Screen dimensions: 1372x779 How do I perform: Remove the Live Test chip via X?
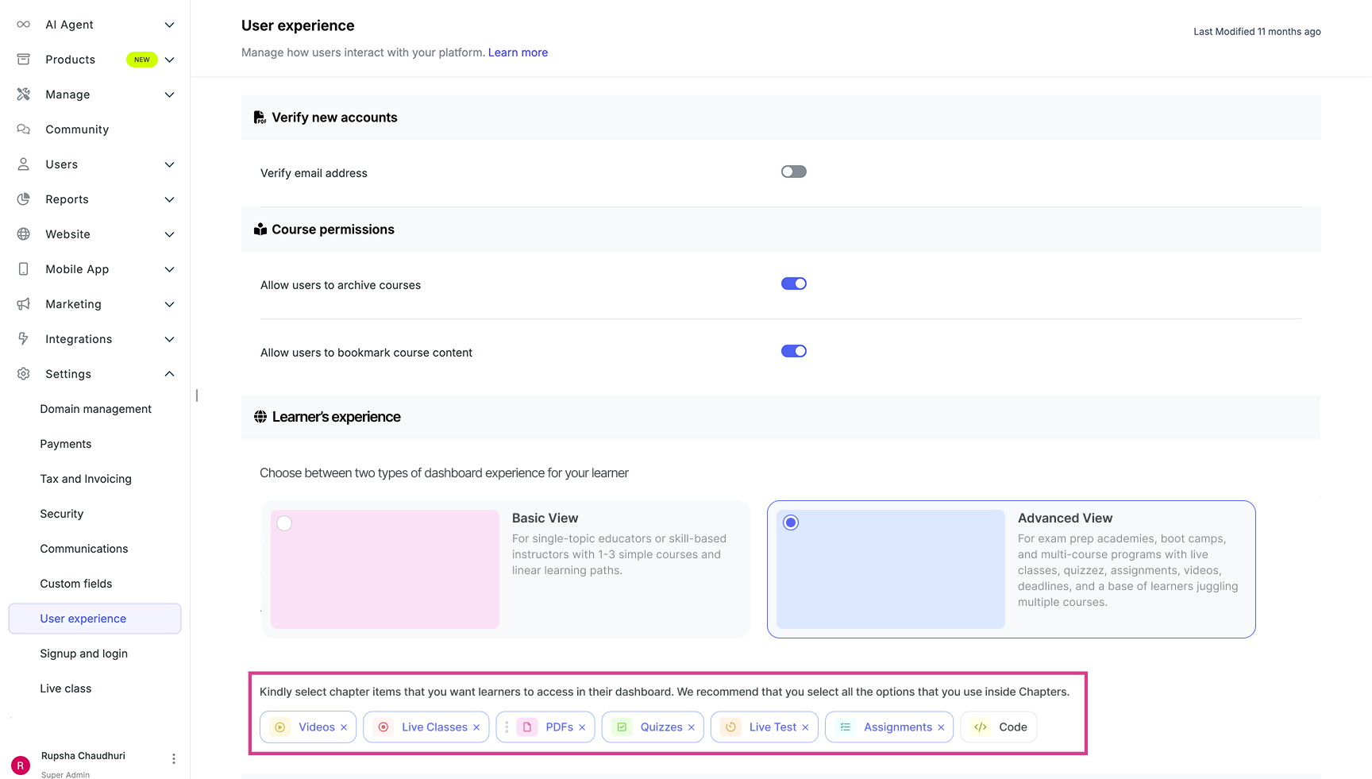(805, 727)
